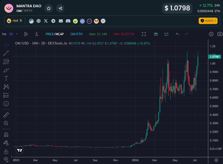Redo the chart action

[x=186, y=34]
